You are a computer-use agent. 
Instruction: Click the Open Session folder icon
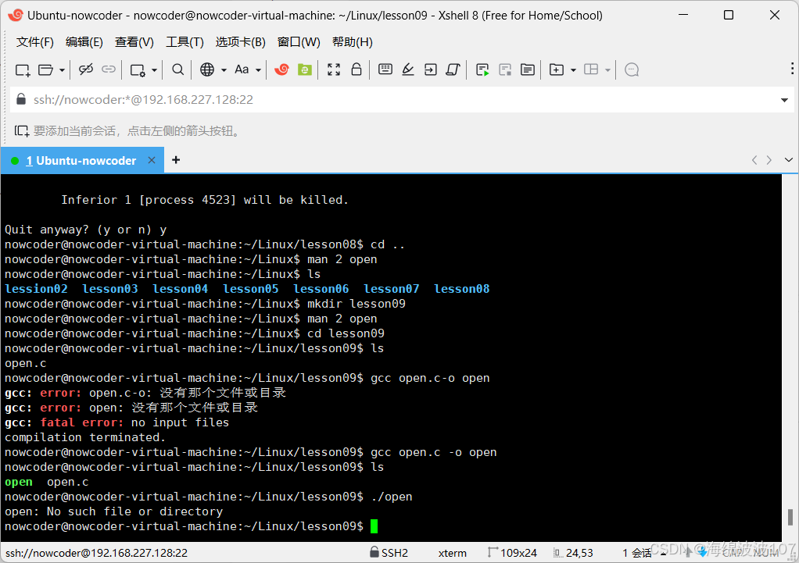tap(45, 69)
